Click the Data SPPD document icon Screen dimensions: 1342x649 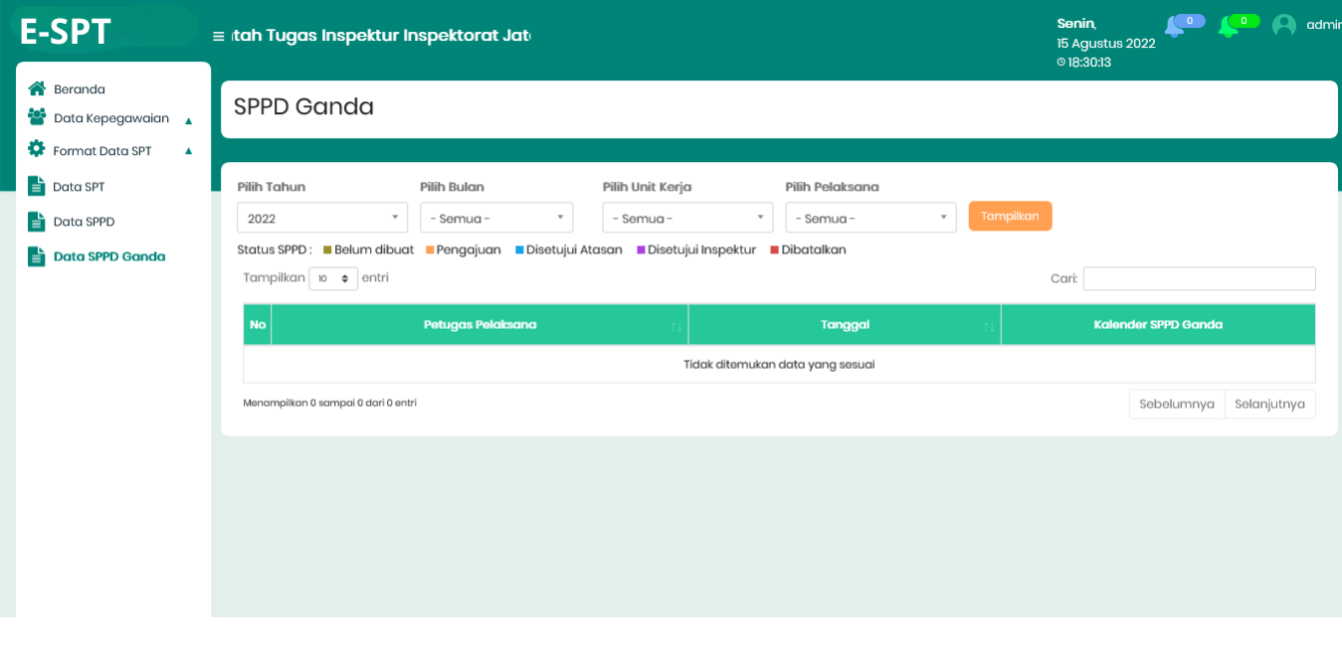tap(37, 222)
